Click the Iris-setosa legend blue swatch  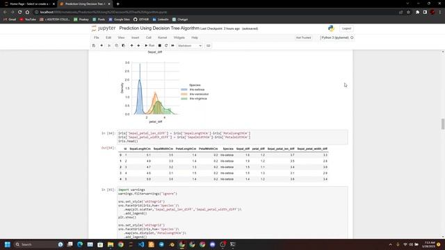point(184,90)
